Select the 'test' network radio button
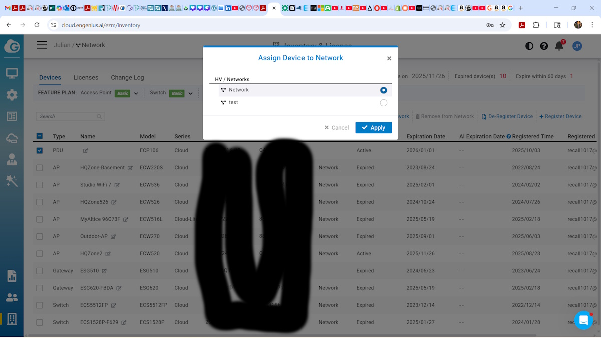 (x=383, y=103)
